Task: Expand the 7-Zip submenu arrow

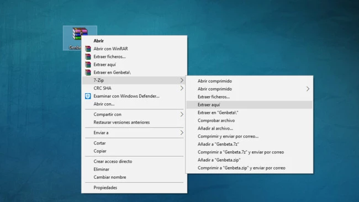Action: (182, 80)
